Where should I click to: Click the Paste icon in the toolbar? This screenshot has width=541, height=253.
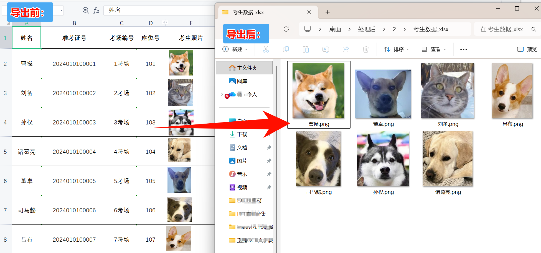(306, 49)
